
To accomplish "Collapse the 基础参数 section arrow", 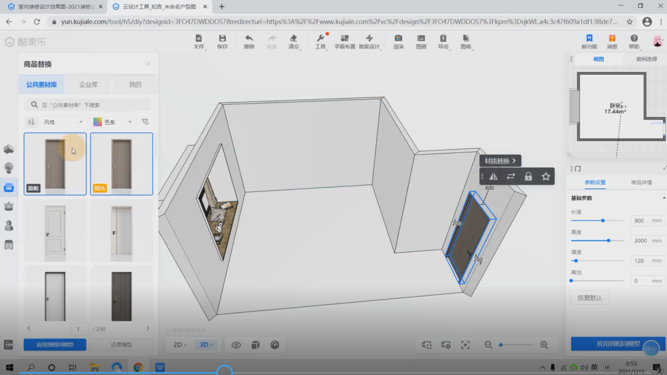I will tap(663, 198).
